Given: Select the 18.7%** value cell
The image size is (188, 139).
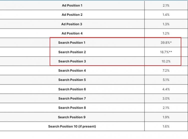Looking at the screenshot, I should [x=166, y=52].
